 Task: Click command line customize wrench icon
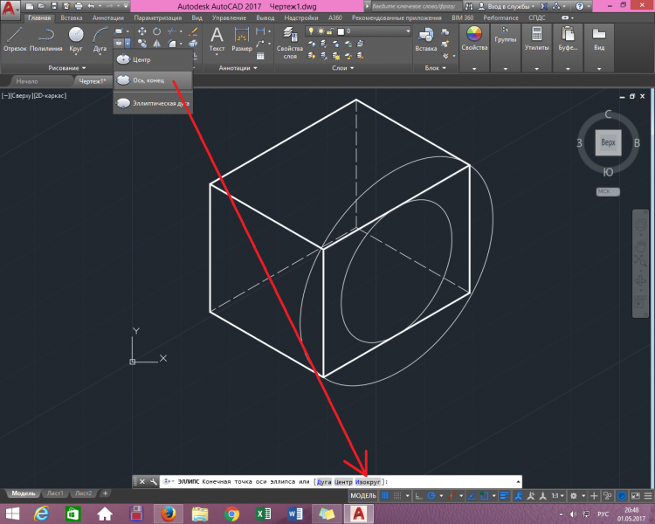click(x=154, y=482)
